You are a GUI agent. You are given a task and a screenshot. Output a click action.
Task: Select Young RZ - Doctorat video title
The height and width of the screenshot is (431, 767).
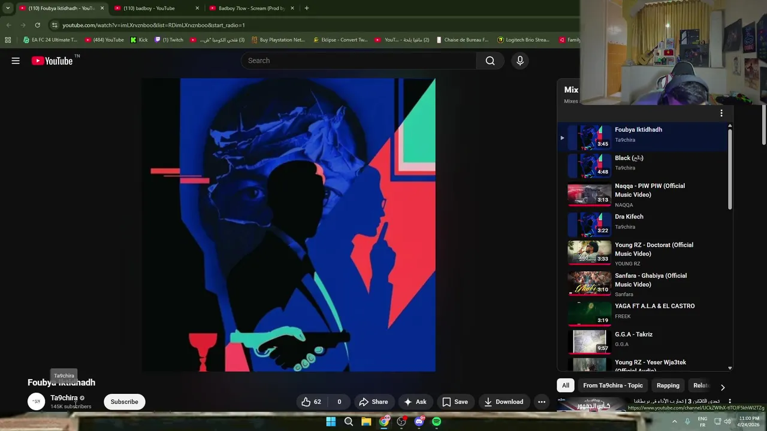click(x=654, y=249)
